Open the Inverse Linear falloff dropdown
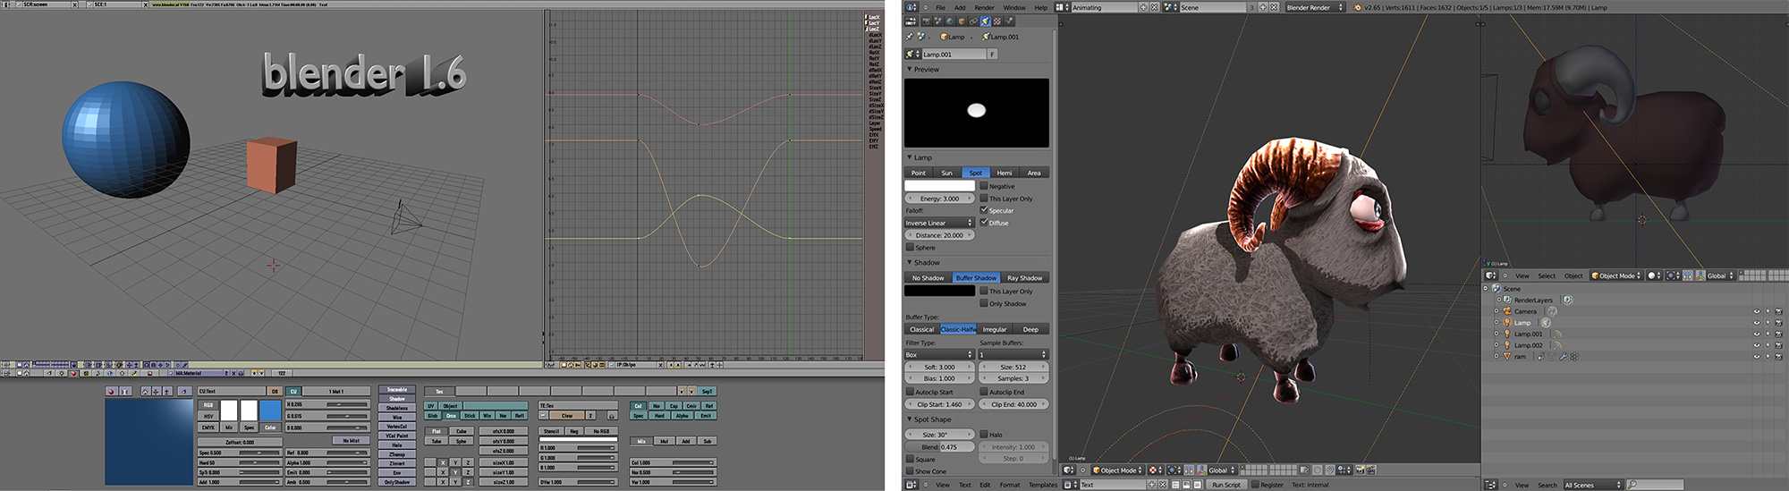1789x491 pixels. point(939,223)
